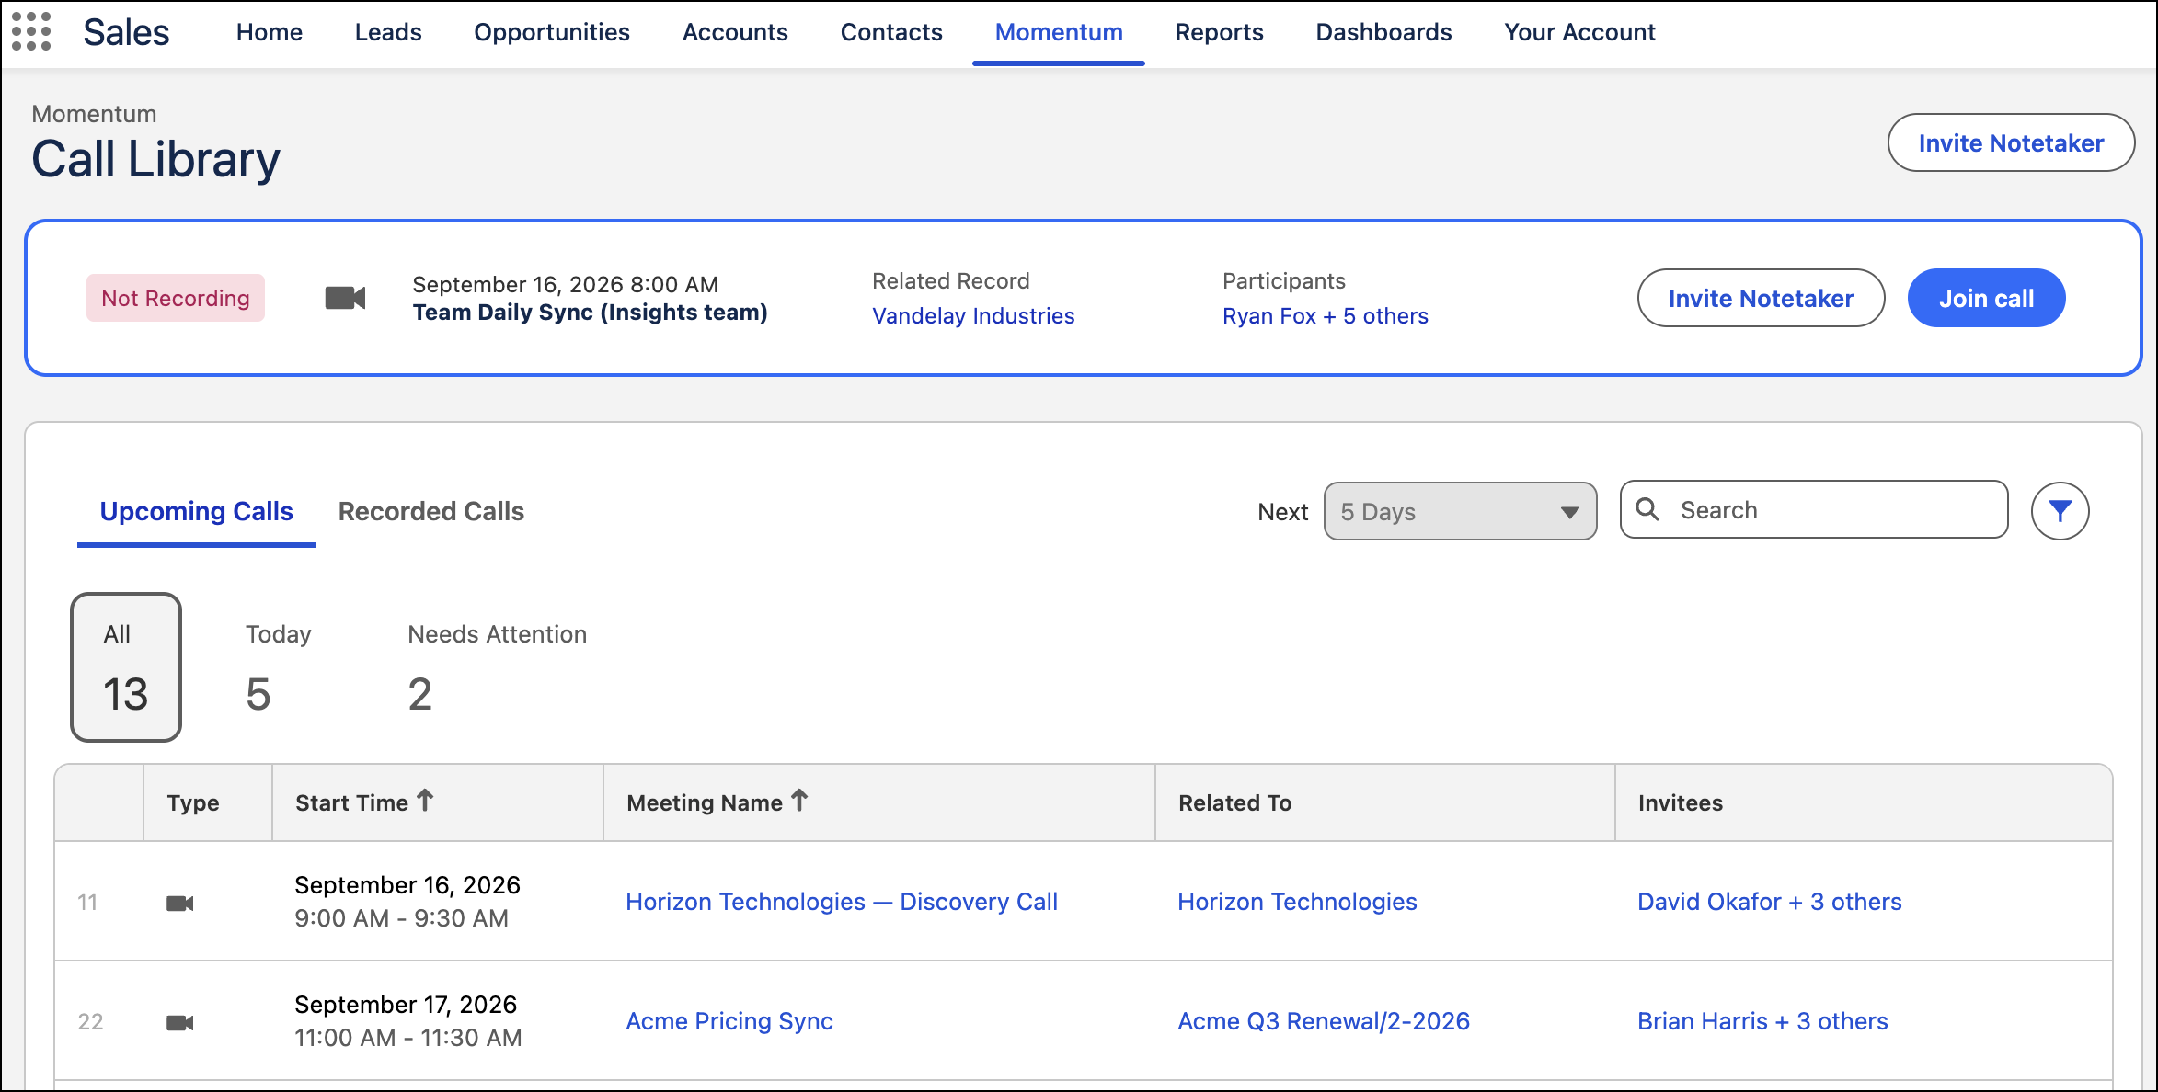Screen dimensions: 2158x1092
Task: Click Invite Notetaker in the page header
Action: tap(2011, 142)
